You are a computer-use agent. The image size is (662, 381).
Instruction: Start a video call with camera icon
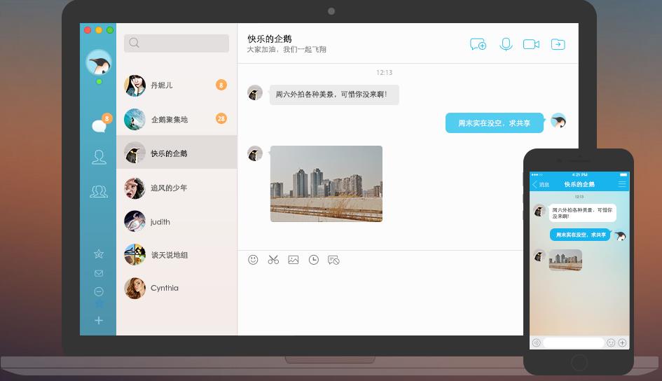[x=531, y=44]
